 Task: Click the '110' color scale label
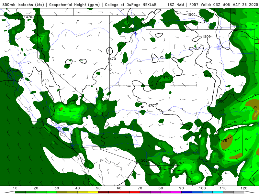pyautogui.click(x=223, y=188)
